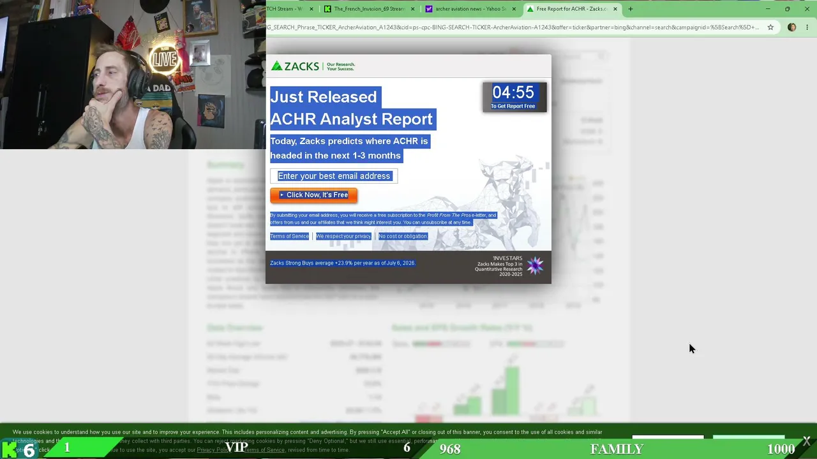
Task: Open the browser profile avatar
Action: tap(792, 27)
